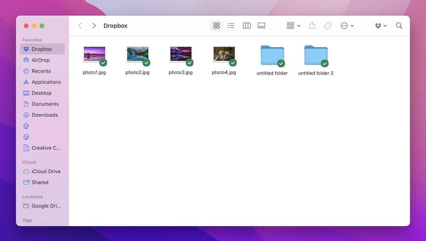Screen dimensions: 426x241
Task: Open the photo3.jpg thumbnail
Action: (x=181, y=54)
